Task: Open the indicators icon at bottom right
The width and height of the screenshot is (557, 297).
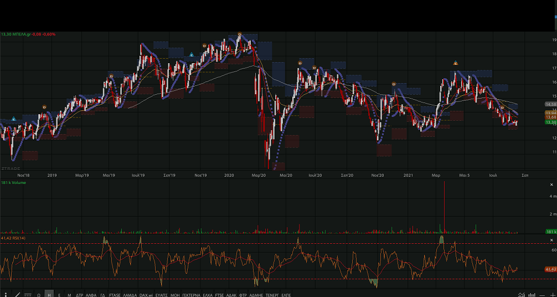Action: point(521,295)
